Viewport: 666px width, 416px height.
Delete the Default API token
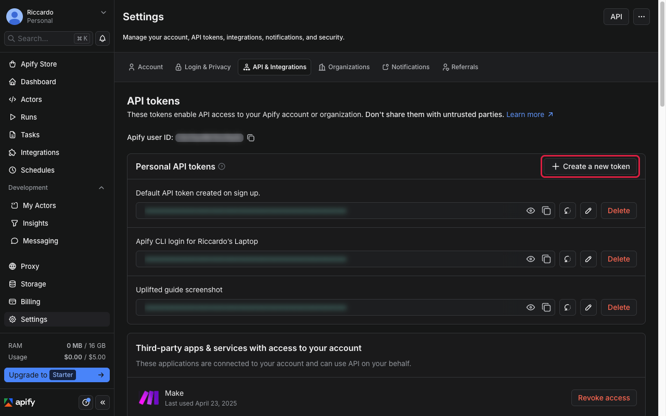[x=619, y=211]
